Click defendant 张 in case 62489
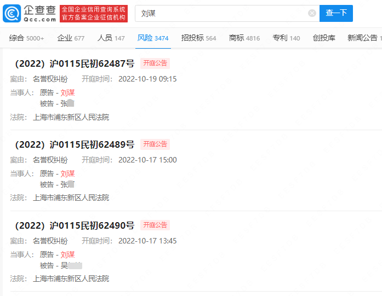Screen dimensions: 382x296 tap(67, 184)
